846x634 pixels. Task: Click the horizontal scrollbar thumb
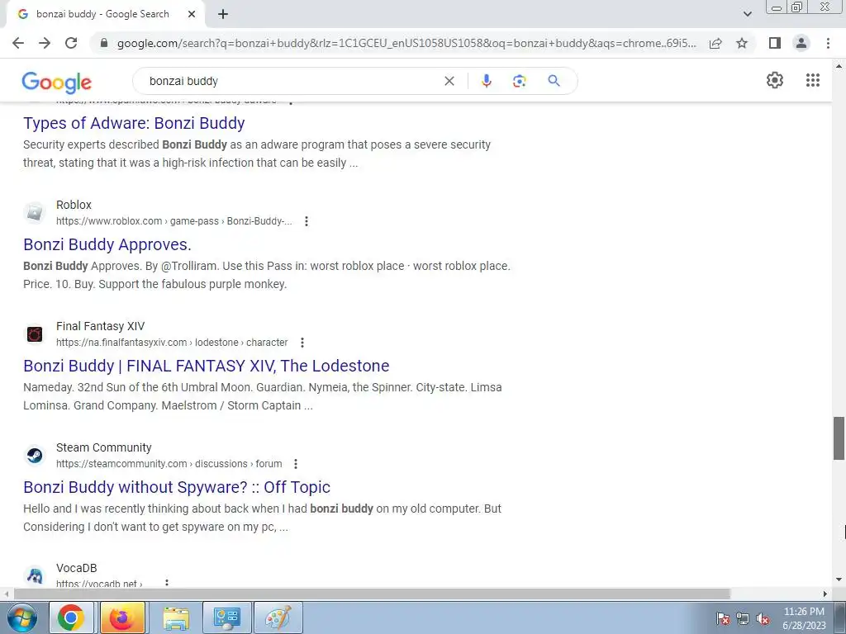372,594
